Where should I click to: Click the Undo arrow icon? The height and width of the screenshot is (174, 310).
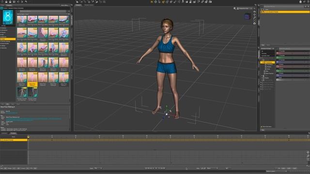[26, 2]
